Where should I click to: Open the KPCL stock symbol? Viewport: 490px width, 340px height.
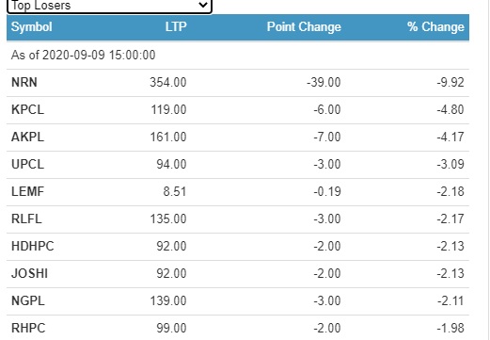click(x=27, y=110)
